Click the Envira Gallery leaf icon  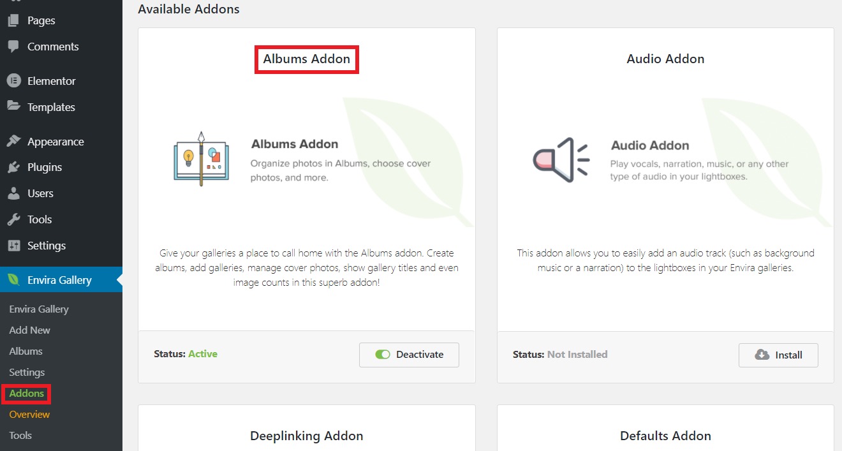13,280
